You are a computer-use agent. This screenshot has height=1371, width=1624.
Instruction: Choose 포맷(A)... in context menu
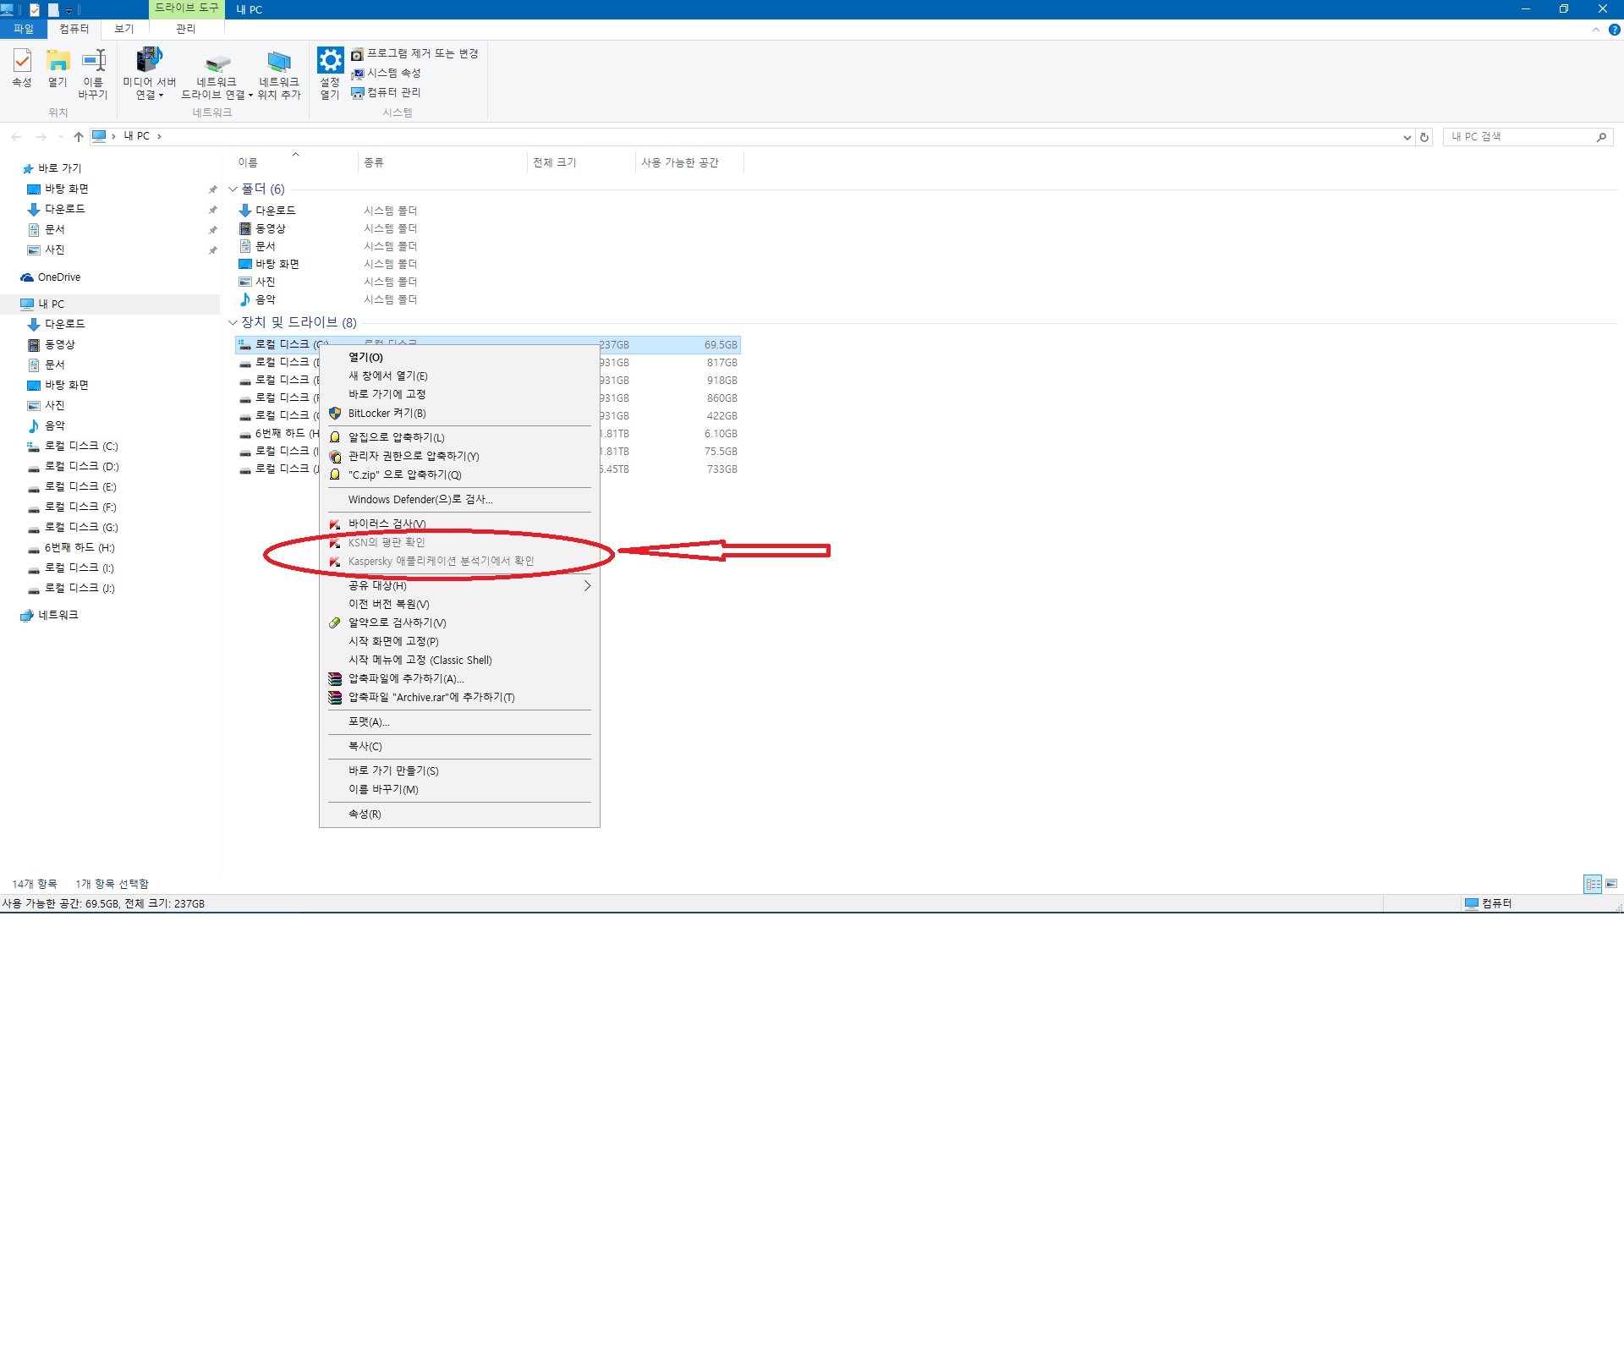pos(459,722)
